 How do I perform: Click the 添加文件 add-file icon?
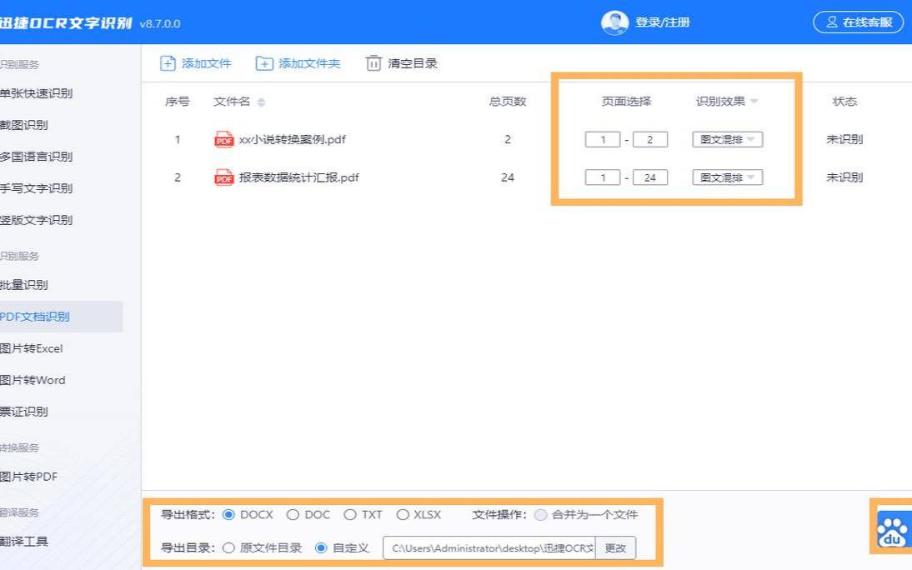point(168,62)
